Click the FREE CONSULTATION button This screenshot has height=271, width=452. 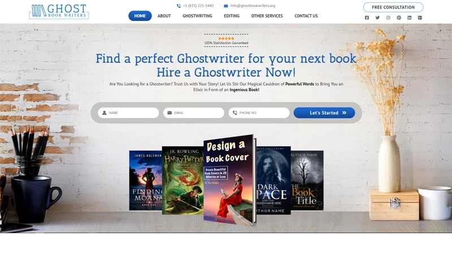pos(393,7)
